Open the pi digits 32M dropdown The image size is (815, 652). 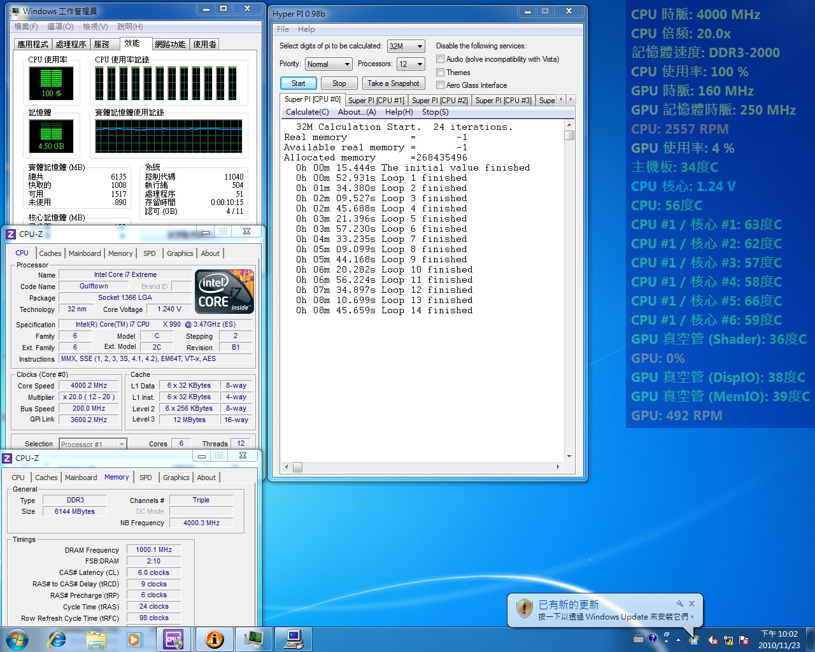(x=406, y=46)
